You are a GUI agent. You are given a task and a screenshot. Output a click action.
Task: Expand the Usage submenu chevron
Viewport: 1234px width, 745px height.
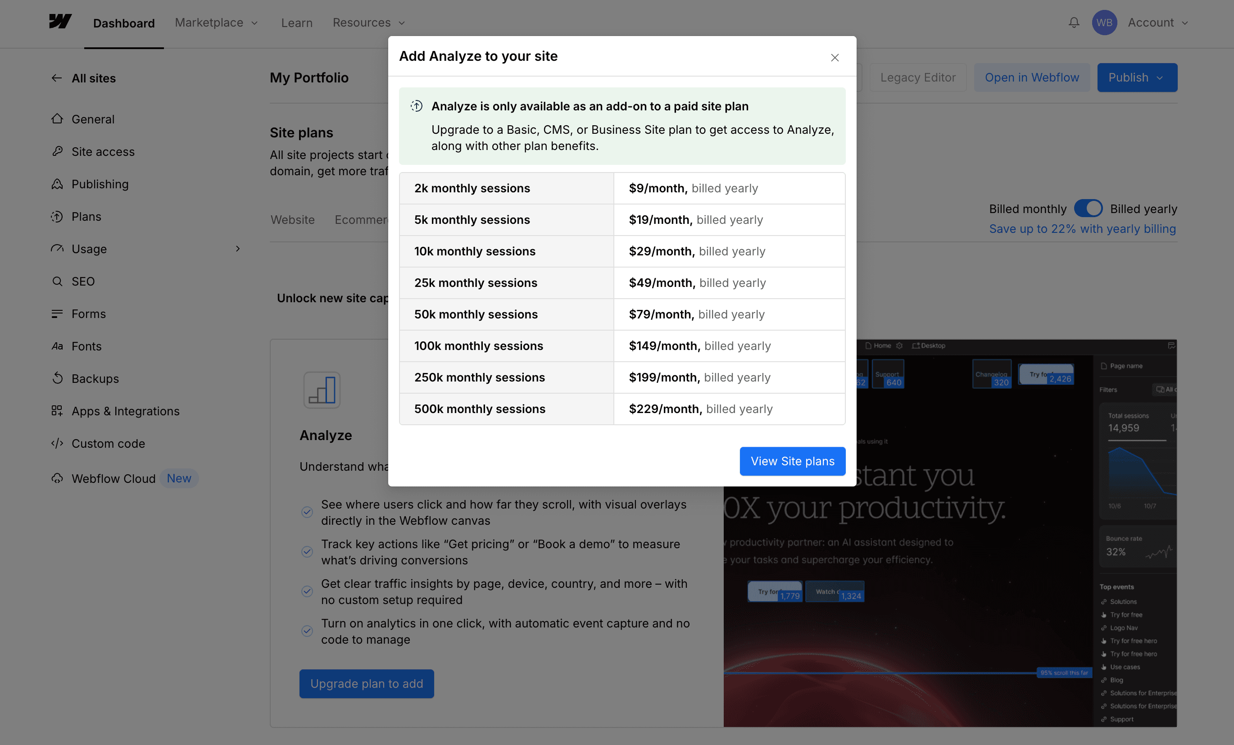(x=238, y=249)
